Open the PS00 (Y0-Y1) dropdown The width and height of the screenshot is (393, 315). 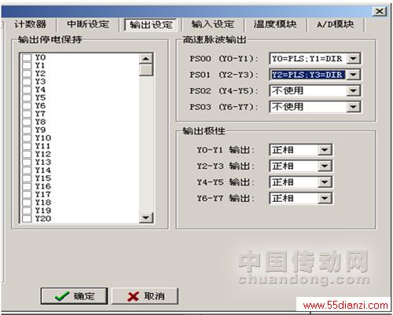tap(353, 59)
